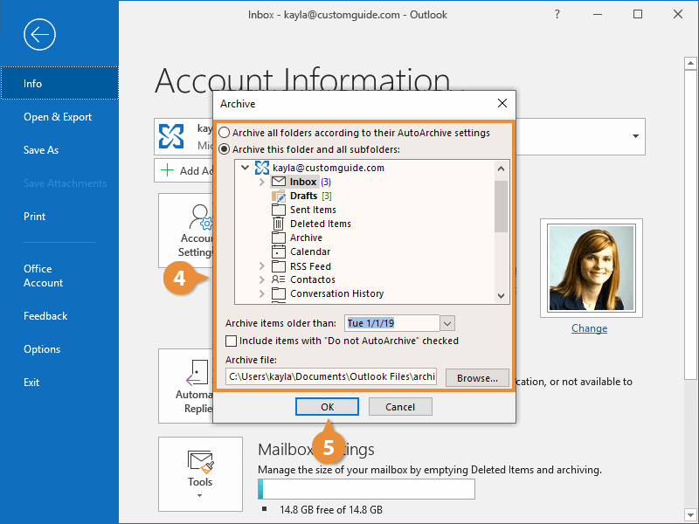This screenshot has width=699, height=524.
Task: Click the Change photo link
Action: 589,328
